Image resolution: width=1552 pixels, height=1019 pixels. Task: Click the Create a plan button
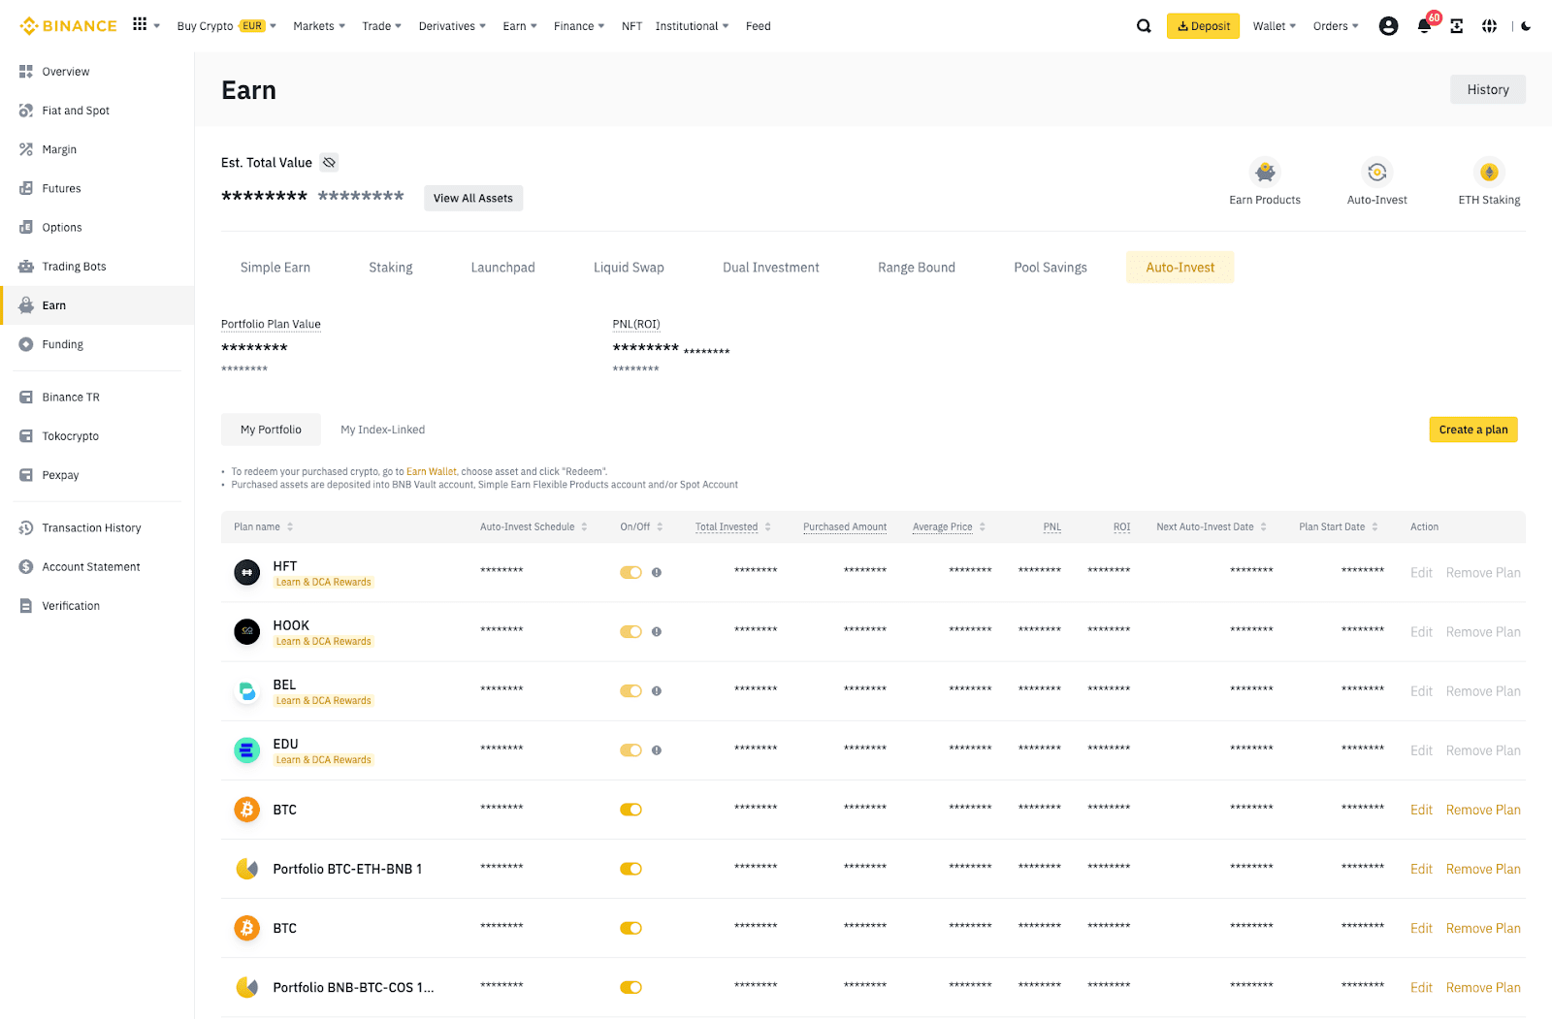tap(1473, 430)
